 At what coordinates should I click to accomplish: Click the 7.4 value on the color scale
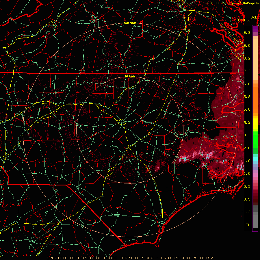click(247, 71)
